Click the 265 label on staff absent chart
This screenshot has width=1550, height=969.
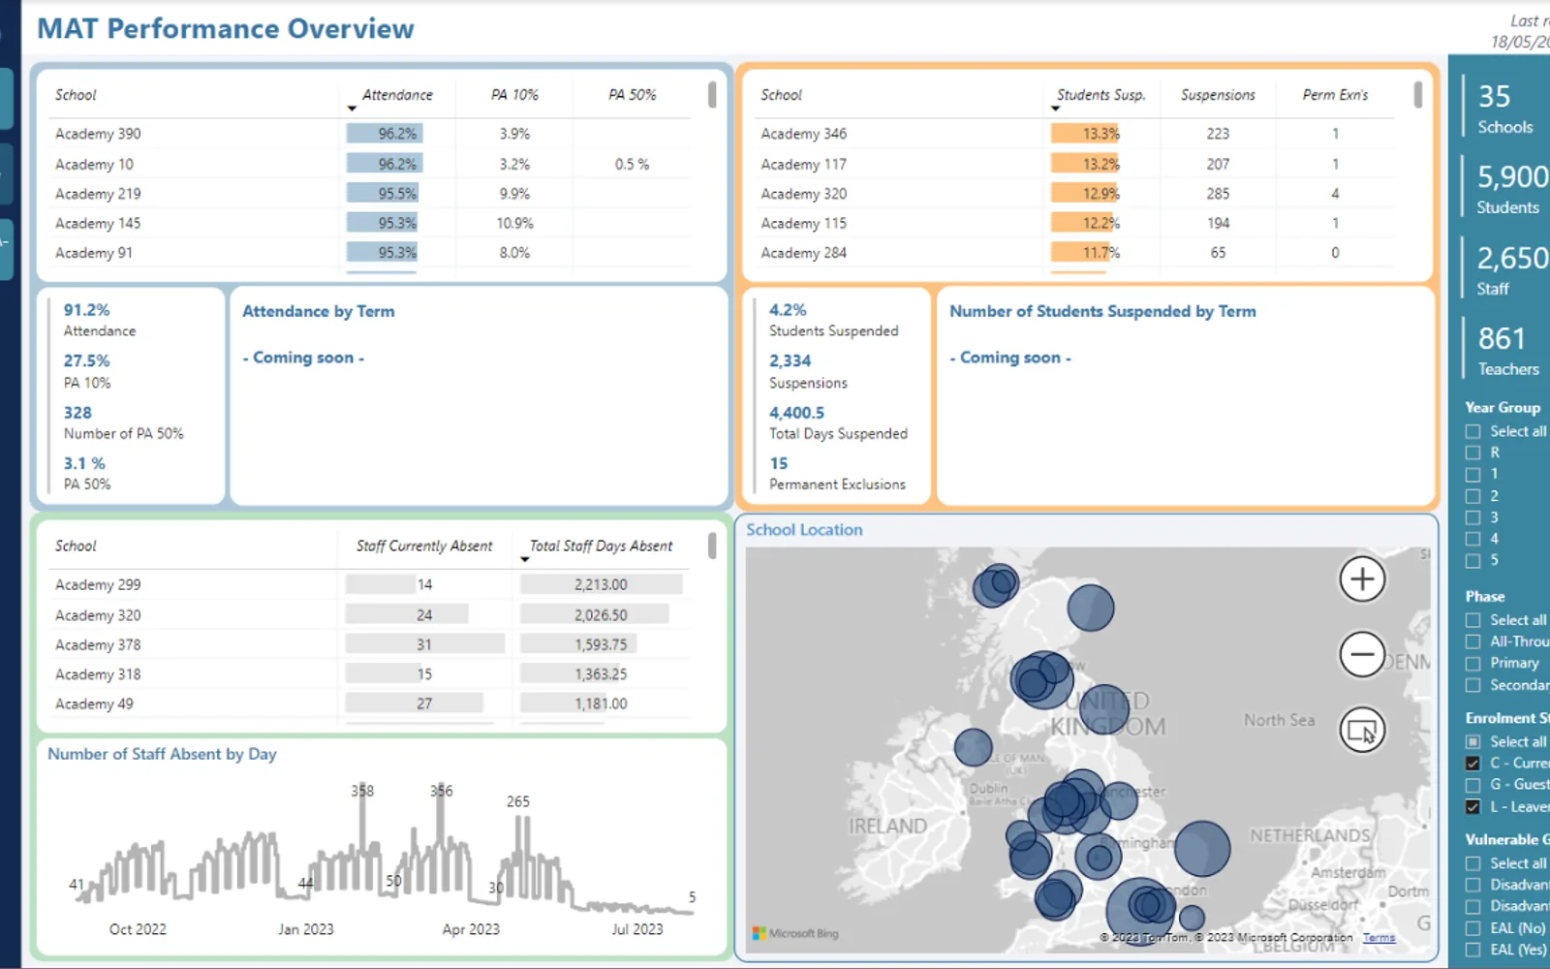518,801
